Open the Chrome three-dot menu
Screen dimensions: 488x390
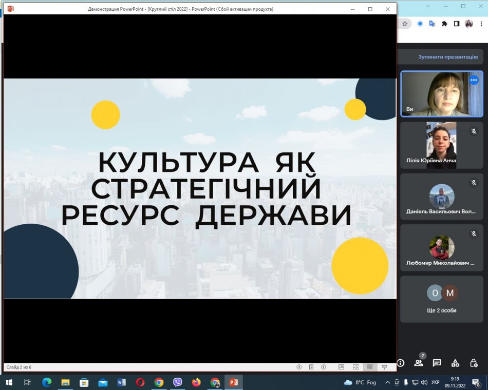[x=481, y=24]
